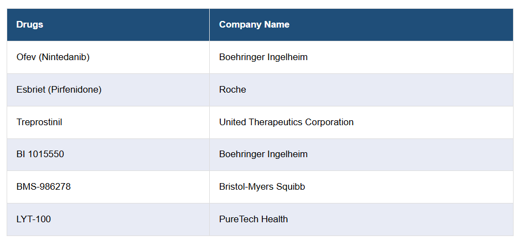
Task: Select the Ofev (Nintedanib) drug cell
Action: 53,57
